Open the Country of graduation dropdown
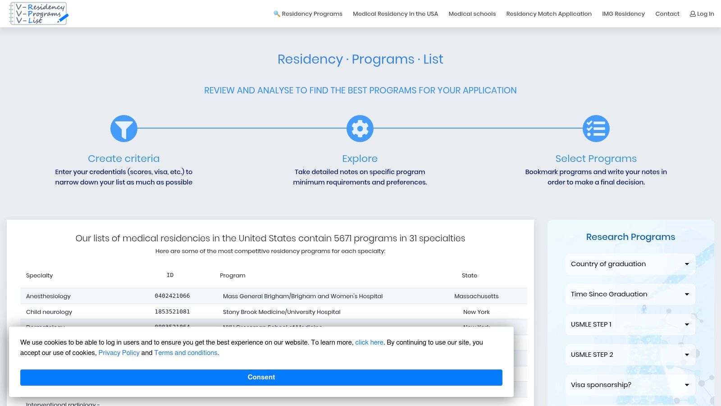The width and height of the screenshot is (721, 406). pos(630,264)
